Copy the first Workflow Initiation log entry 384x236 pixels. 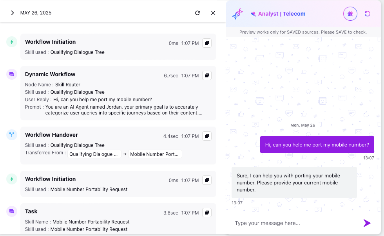coord(207,43)
